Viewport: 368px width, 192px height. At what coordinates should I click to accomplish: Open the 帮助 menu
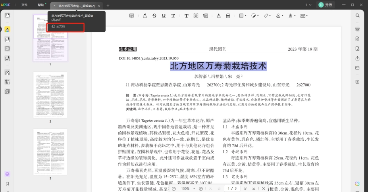(41, 5)
